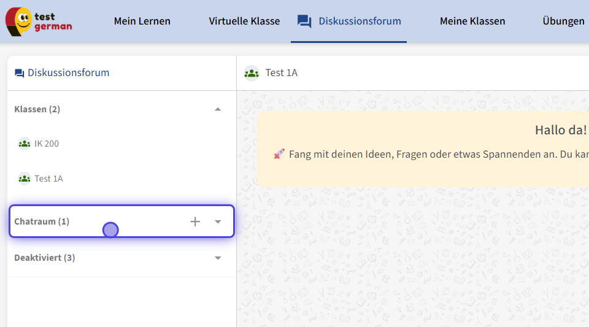589x327 pixels.
Task: Click the group icon in the chat header
Action: point(252,73)
